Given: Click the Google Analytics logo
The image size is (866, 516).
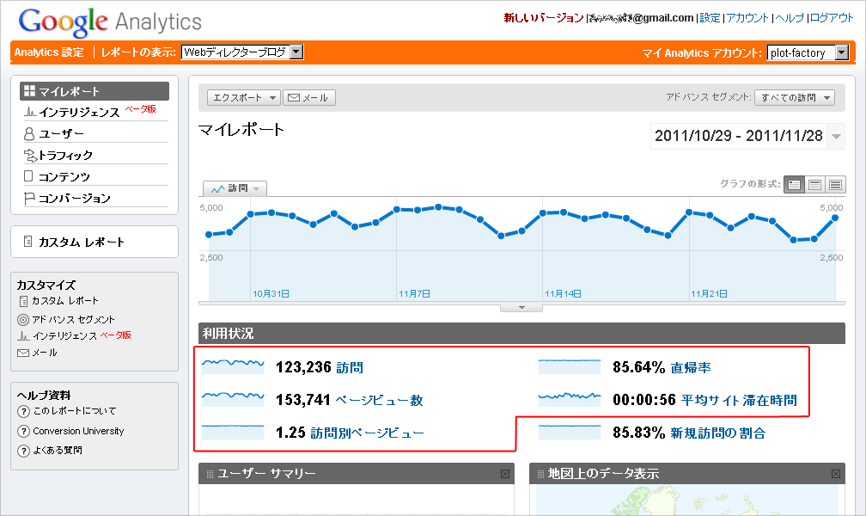Looking at the screenshot, I should (x=110, y=22).
